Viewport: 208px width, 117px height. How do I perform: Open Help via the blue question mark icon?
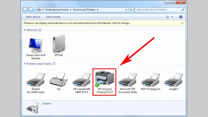[181, 17]
